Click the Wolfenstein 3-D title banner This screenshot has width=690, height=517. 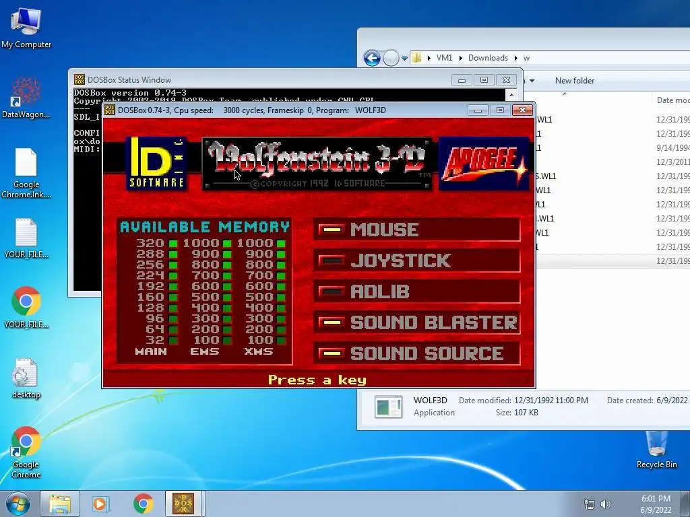pyautogui.click(x=317, y=164)
